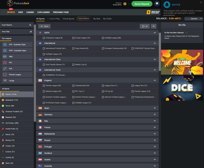The height and width of the screenshot is (168, 204).
Task: Select Bandy (18) sport
Action: [17, 135]
